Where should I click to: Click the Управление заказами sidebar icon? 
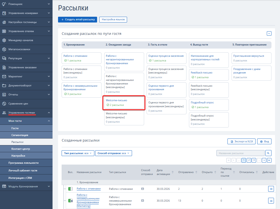pyautogui.click(x=4, y=67)
